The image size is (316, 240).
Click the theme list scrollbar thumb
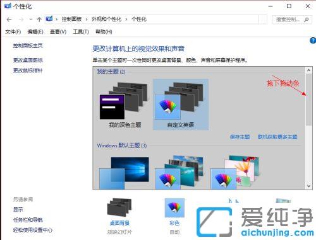click(x=309, y=100)
